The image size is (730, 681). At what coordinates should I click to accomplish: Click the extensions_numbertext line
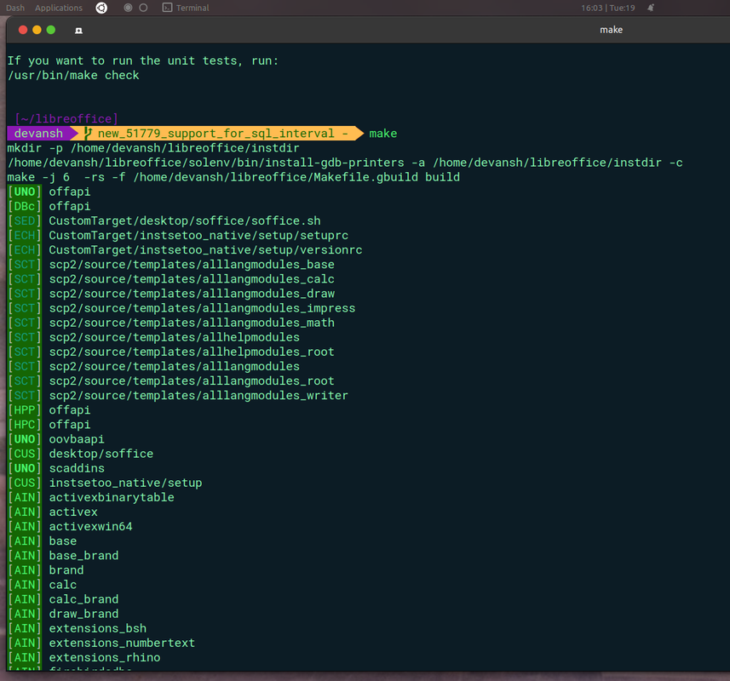click(x=101, y=643)
